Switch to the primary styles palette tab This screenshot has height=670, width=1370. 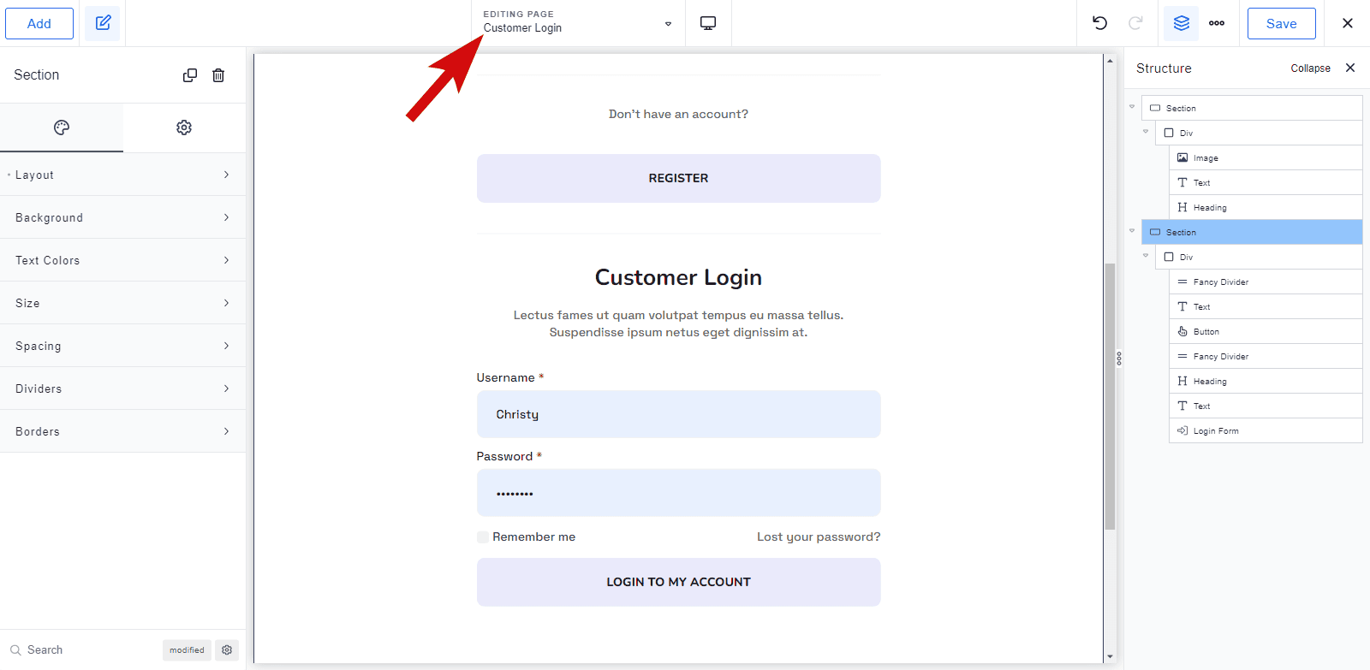[x=62, y=127]
